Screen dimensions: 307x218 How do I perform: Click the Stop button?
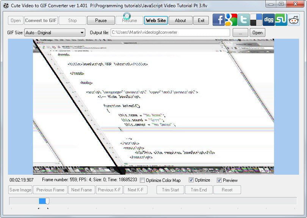[x=72, y=21]
